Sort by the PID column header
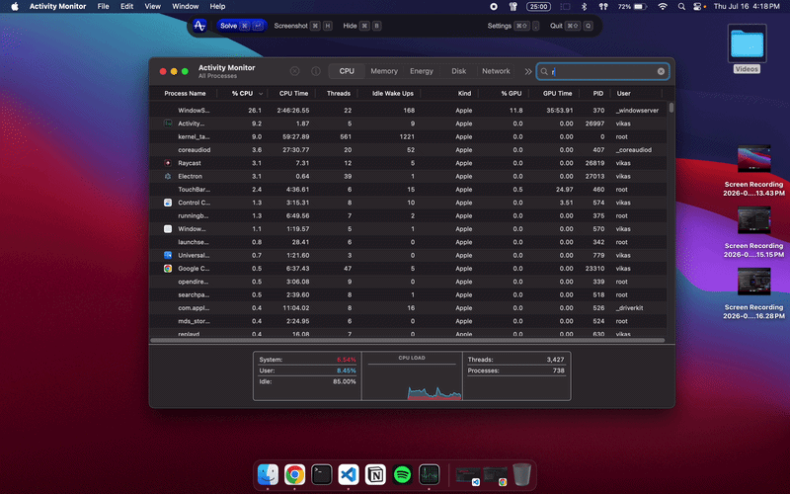Viewport: 790px width, 494px height. pos(597,93)
